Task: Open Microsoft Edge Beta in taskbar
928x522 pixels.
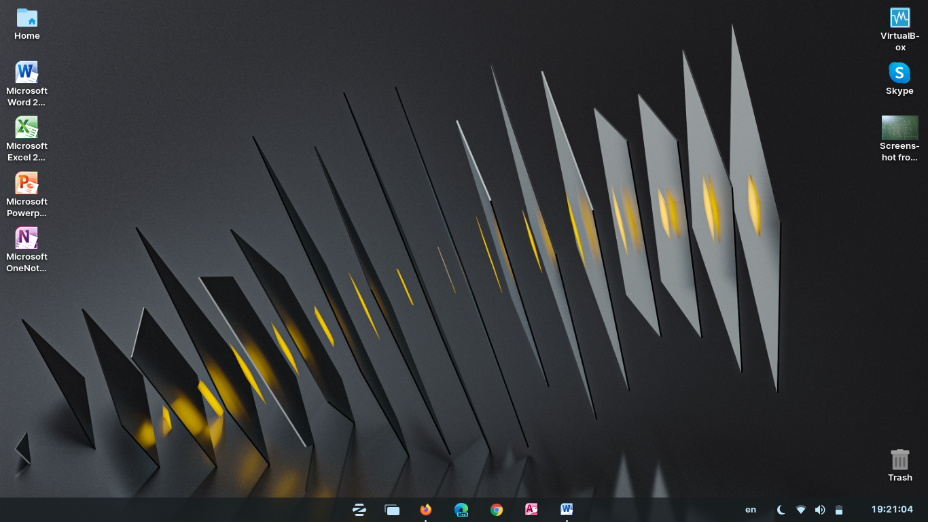Action: (x=461, y=510)
